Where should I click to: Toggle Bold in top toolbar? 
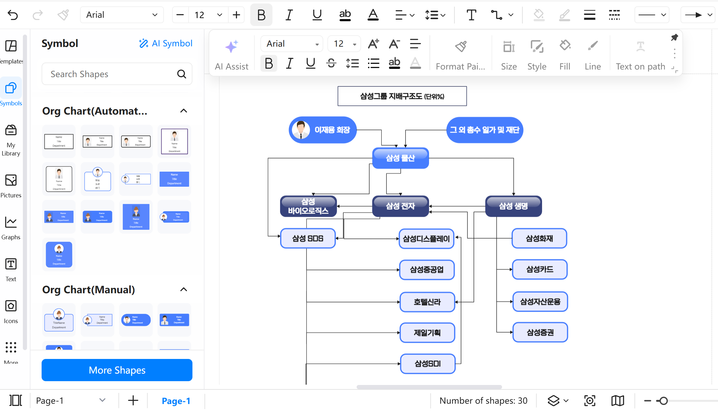(x=261, y=15)
